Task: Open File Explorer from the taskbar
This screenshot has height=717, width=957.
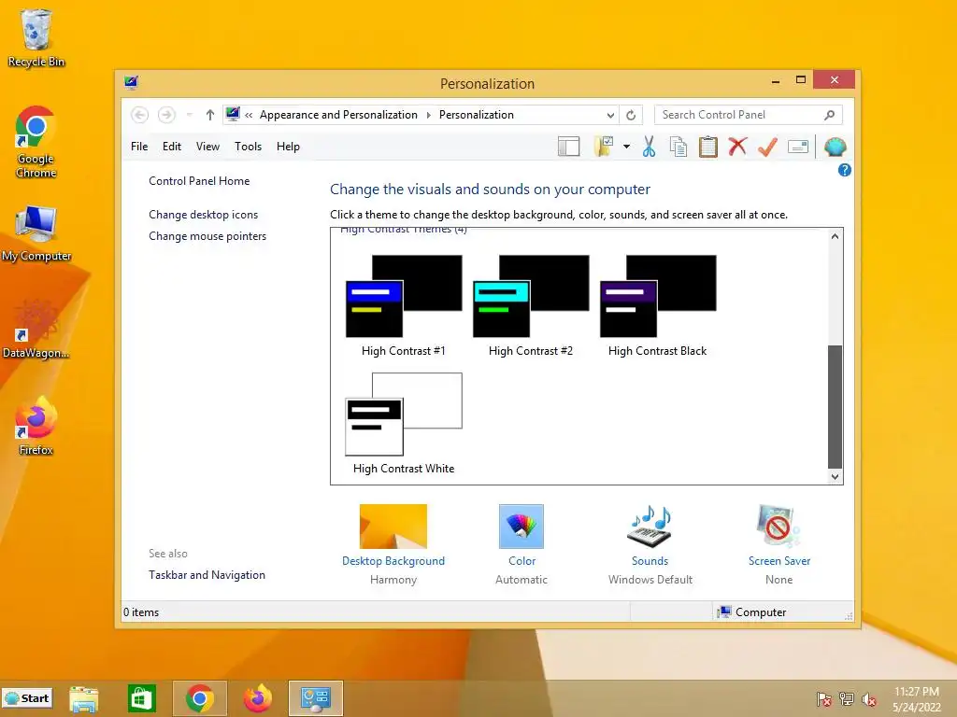Action: [83, 698]
